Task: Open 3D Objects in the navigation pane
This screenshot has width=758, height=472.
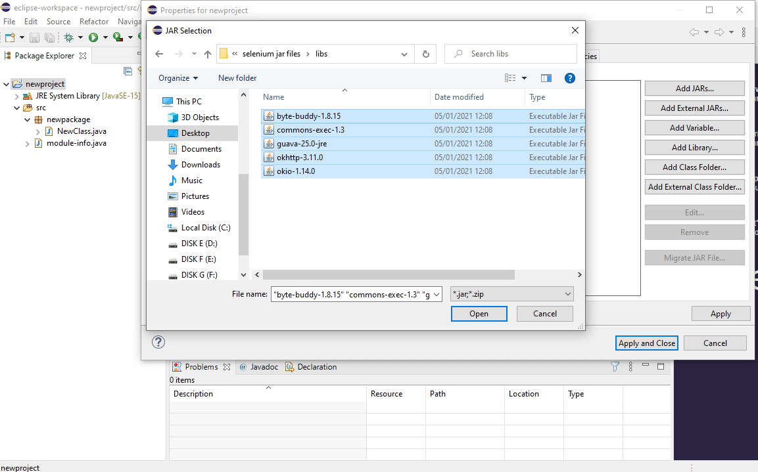Action: pos(200,118)
